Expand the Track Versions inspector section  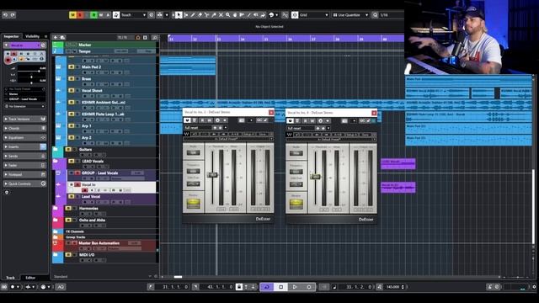click(24, 119)
